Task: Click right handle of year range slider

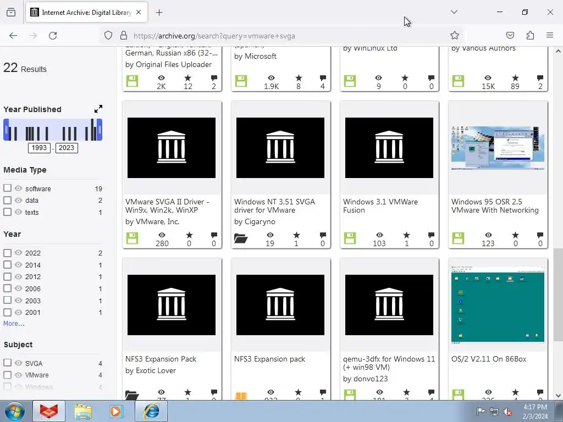Action: click(100, 130)
